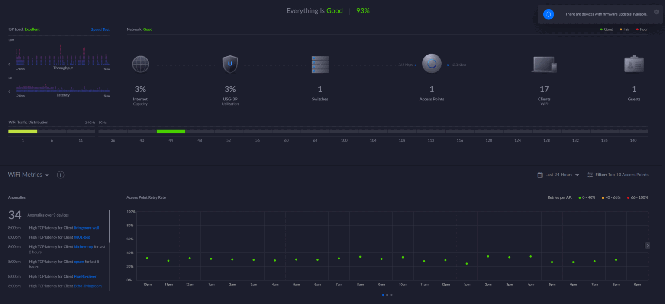
Task: Toggle the Fair status legend dot
Action: pyautogui.click(x=620, y=29)
